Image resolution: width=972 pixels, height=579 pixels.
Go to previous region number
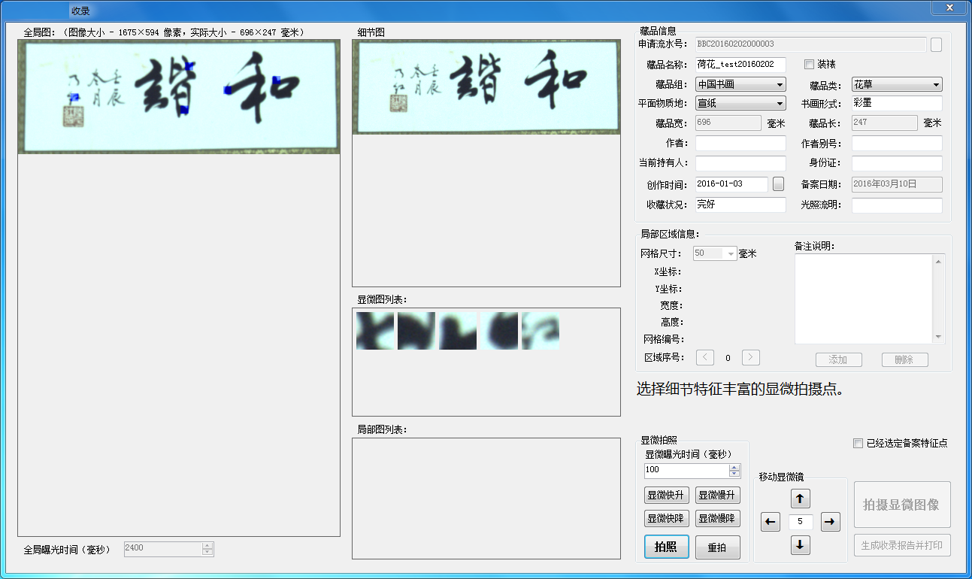[x=705, y=358]
